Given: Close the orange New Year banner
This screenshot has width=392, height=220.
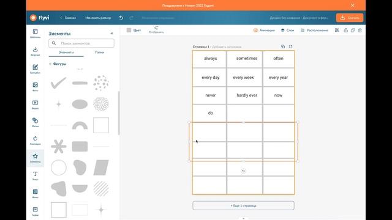Looking at the screenshot, I should click(353, 5).
